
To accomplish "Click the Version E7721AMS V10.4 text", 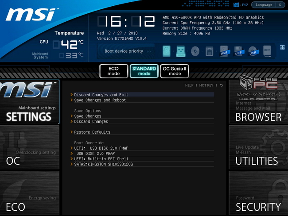I will (x=122, y=39).
